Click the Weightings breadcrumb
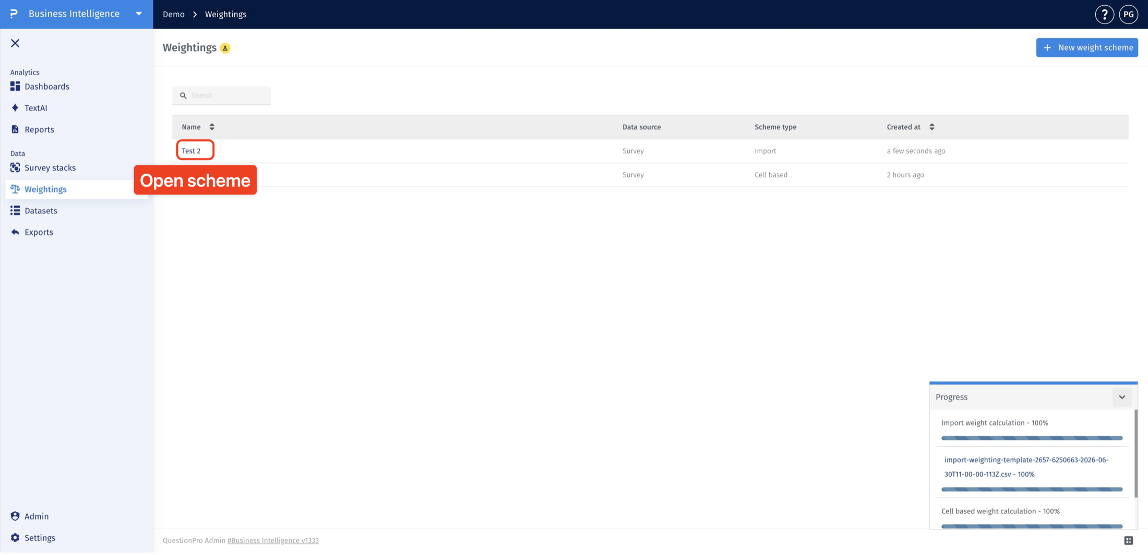 click(x=225, y=14)
